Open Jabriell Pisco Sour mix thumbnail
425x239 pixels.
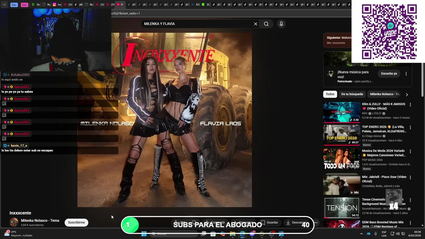coord(342,185)
